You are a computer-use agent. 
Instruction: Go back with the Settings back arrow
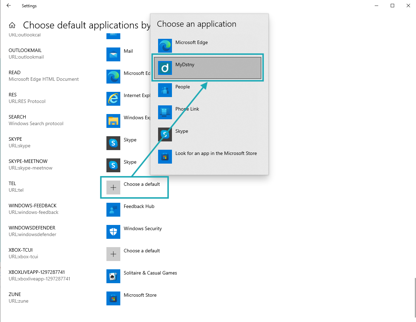point(9,6)
